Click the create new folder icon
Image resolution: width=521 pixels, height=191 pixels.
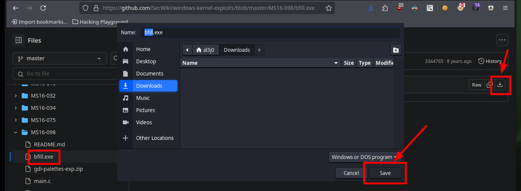(x=396, y=50)
